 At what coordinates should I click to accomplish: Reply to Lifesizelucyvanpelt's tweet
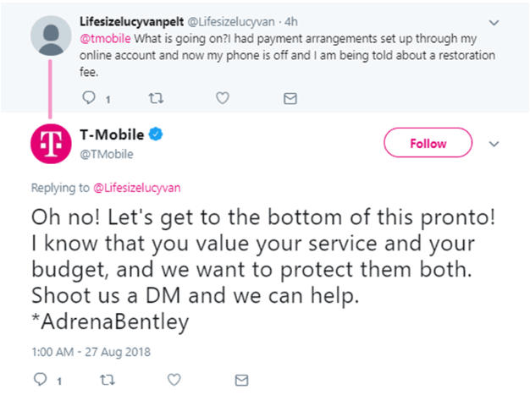click(89, 98)
